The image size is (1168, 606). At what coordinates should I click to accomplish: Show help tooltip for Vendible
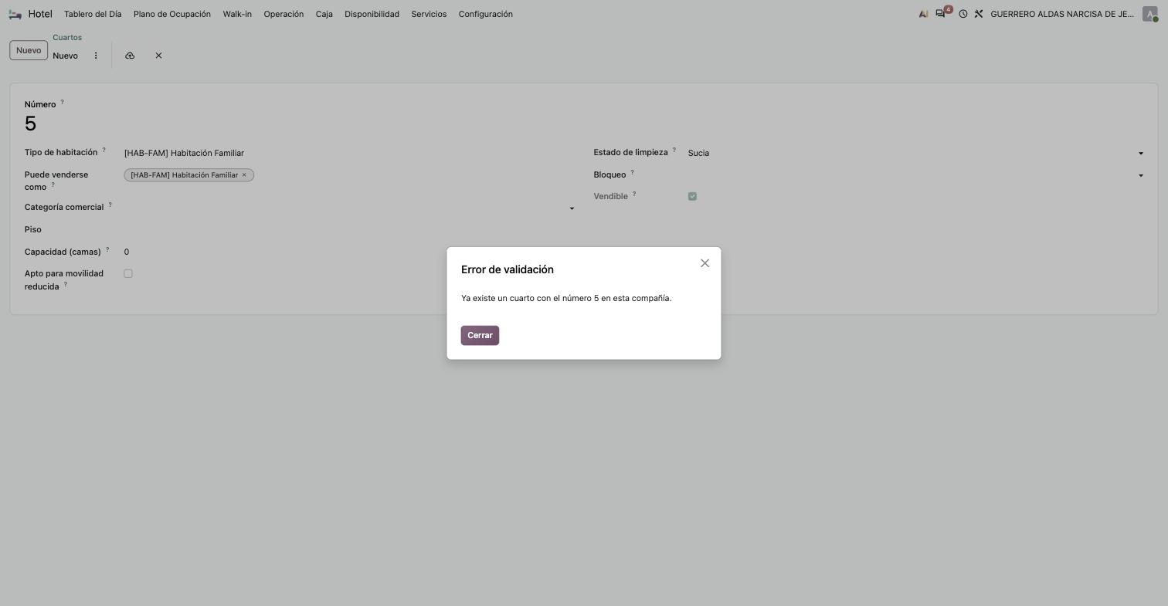coord(634,194)
